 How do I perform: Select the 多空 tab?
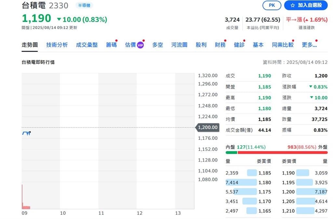coord(157,45)
